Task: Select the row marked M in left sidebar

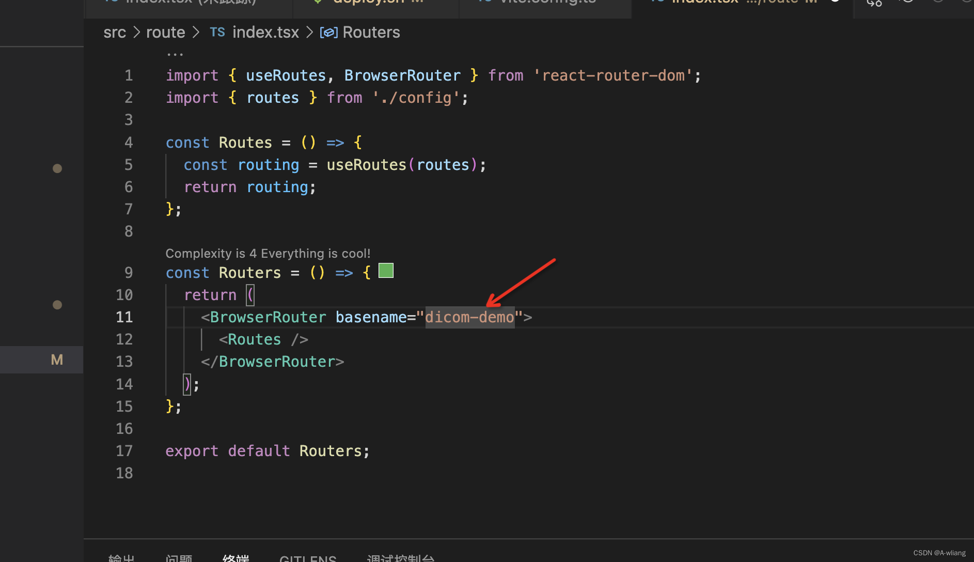Action: [42, 360]
